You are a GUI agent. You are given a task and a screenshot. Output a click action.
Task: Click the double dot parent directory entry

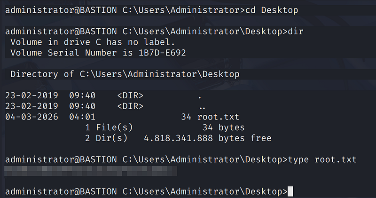[203, 106]
